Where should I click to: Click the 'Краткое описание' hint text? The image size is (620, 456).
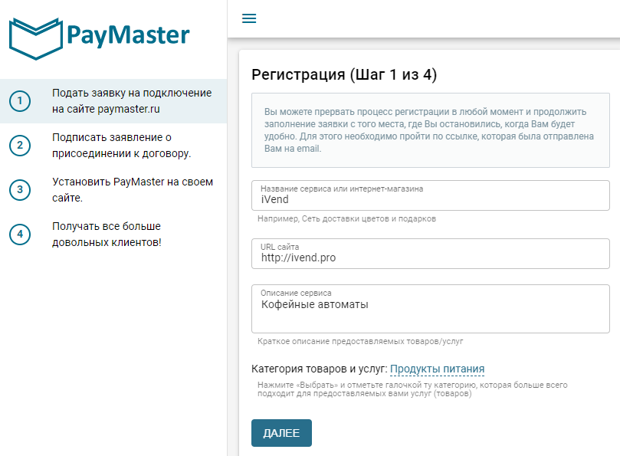point(360,341)
